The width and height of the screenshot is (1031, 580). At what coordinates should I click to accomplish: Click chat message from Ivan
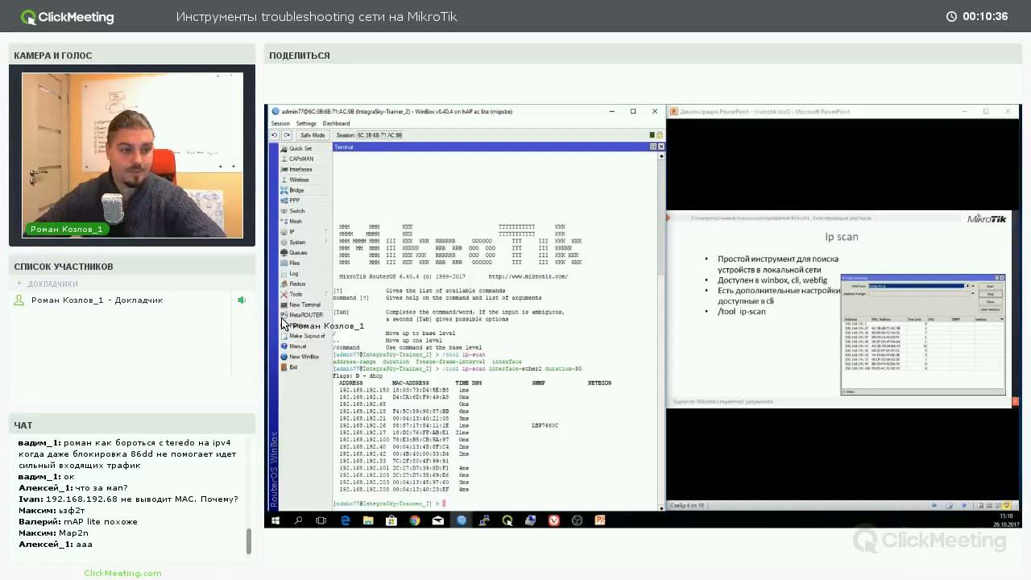coord(128,499)
